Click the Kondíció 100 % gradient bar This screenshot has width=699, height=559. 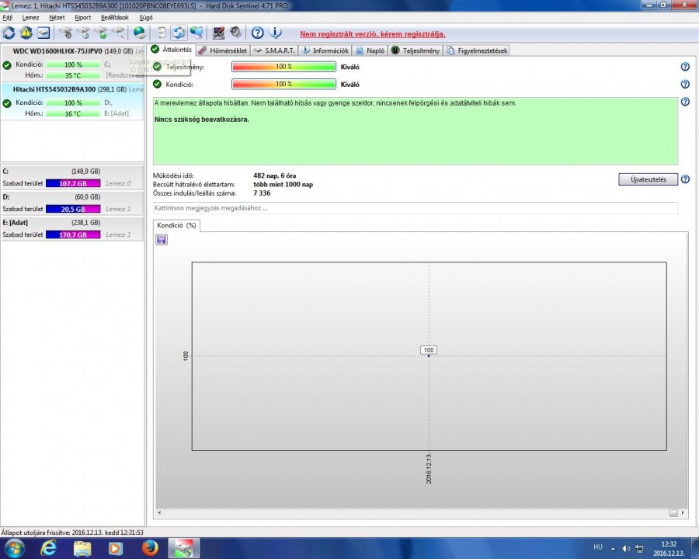[283, 84]
